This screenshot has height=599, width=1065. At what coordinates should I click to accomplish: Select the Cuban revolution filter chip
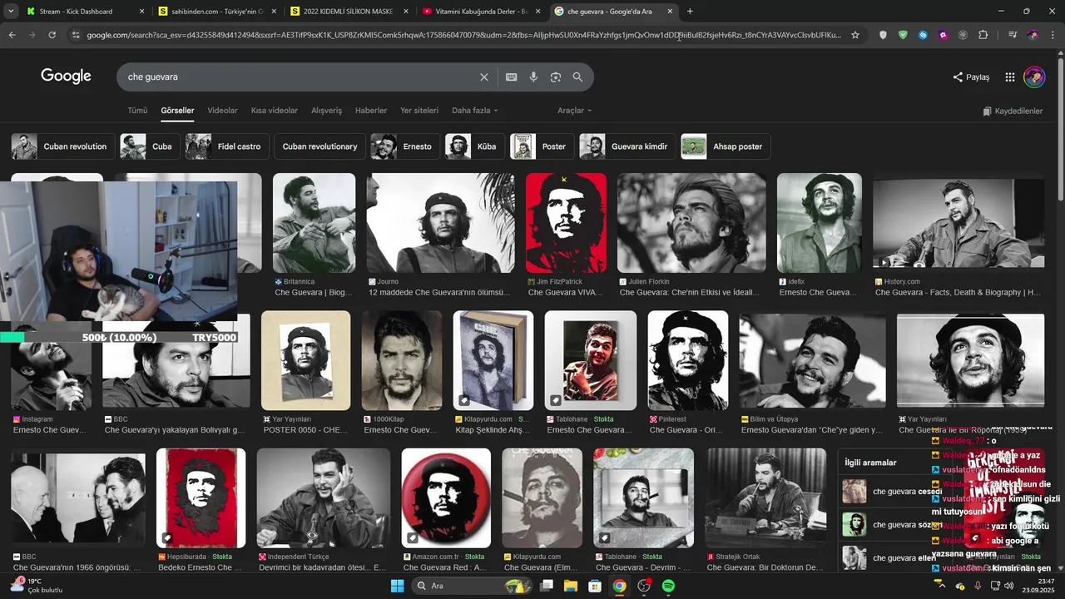(63, 146)
